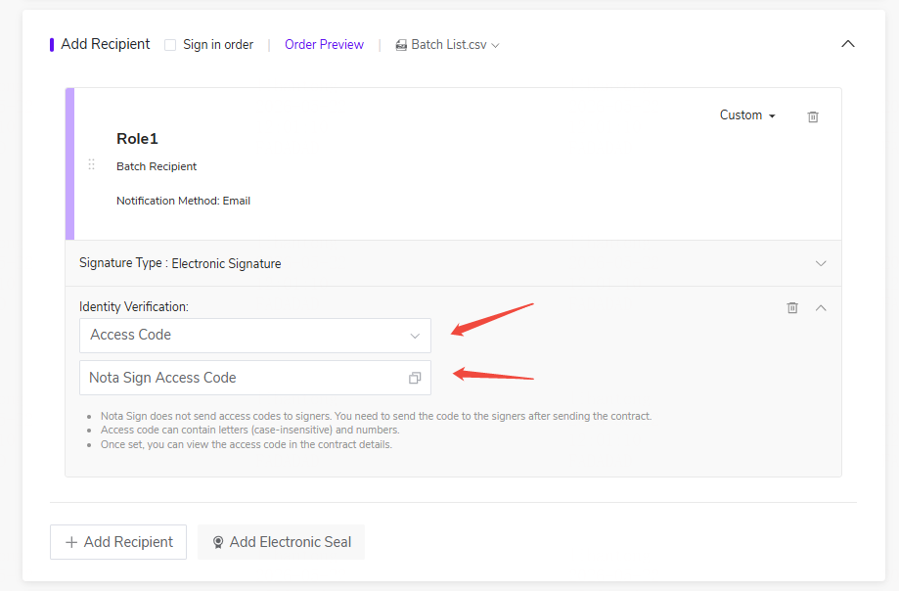
Task: Click the copy icon in access code field
Action: tap(415, 378)
